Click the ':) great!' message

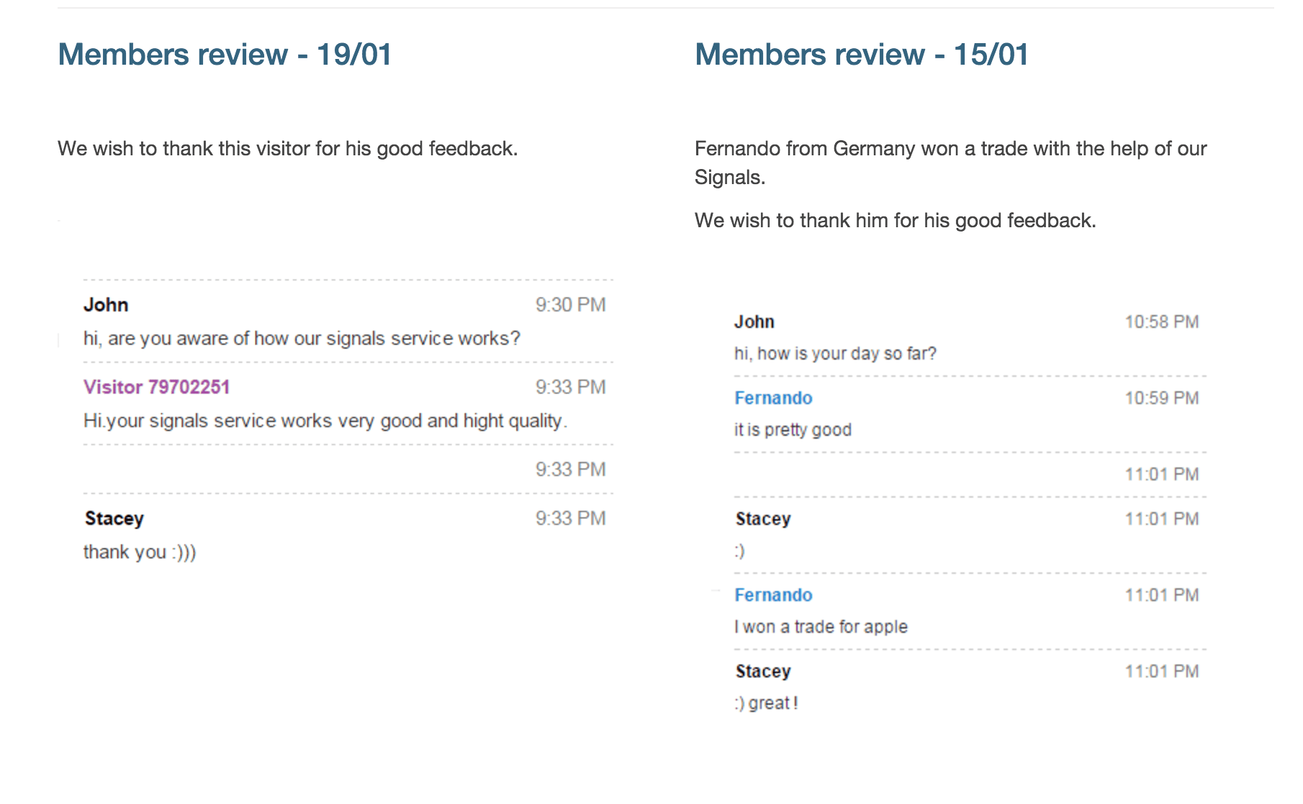pos(766,703)
